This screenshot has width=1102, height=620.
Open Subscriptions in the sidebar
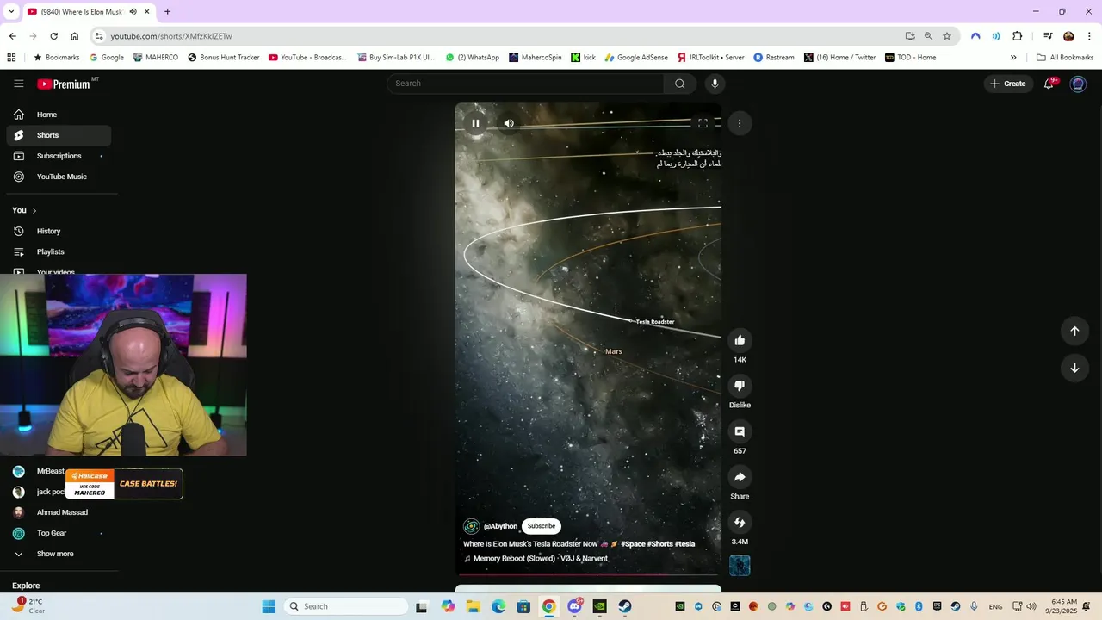59,156
